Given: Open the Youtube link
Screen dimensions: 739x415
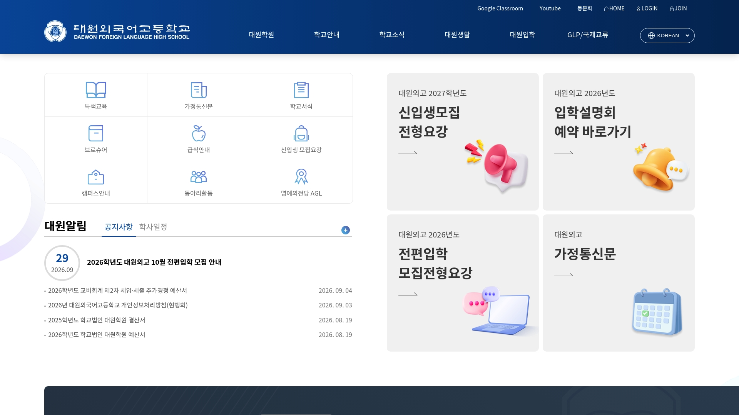Looking at the screenshot, I should [550, 8].
